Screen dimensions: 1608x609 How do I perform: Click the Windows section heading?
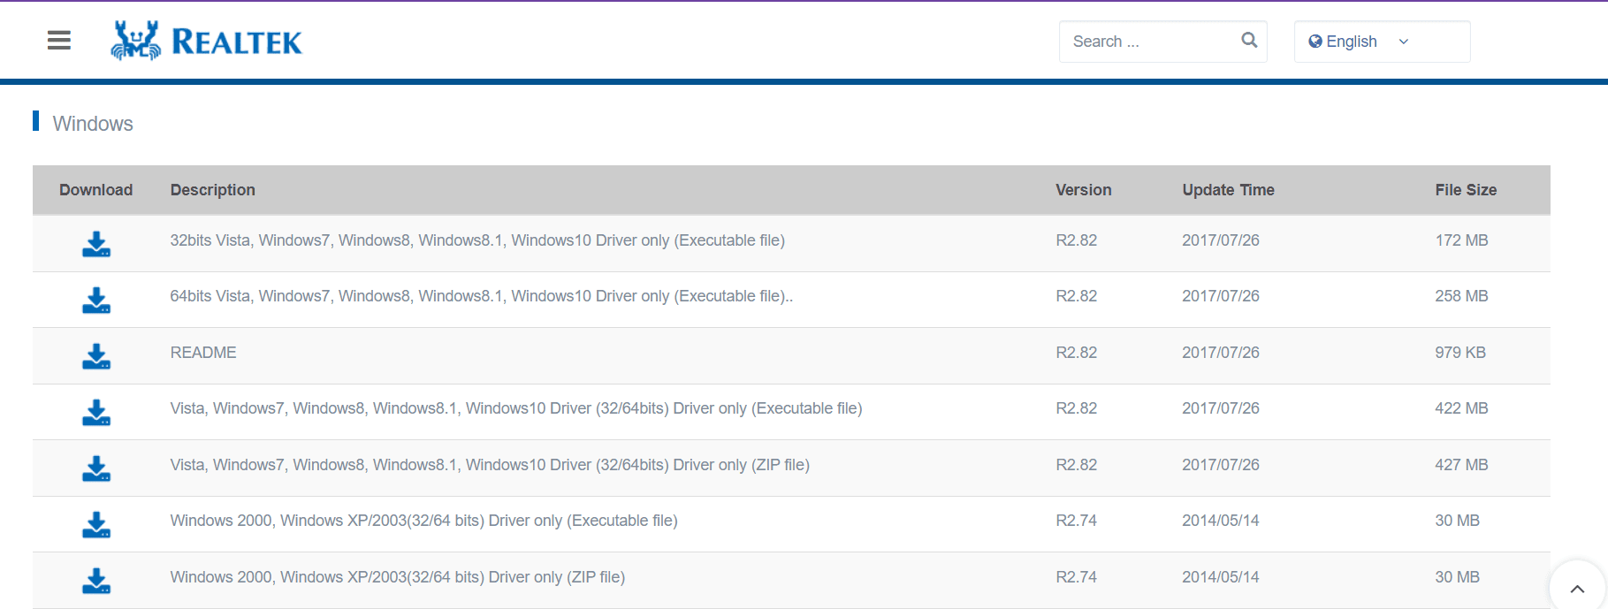click(93, 124)
